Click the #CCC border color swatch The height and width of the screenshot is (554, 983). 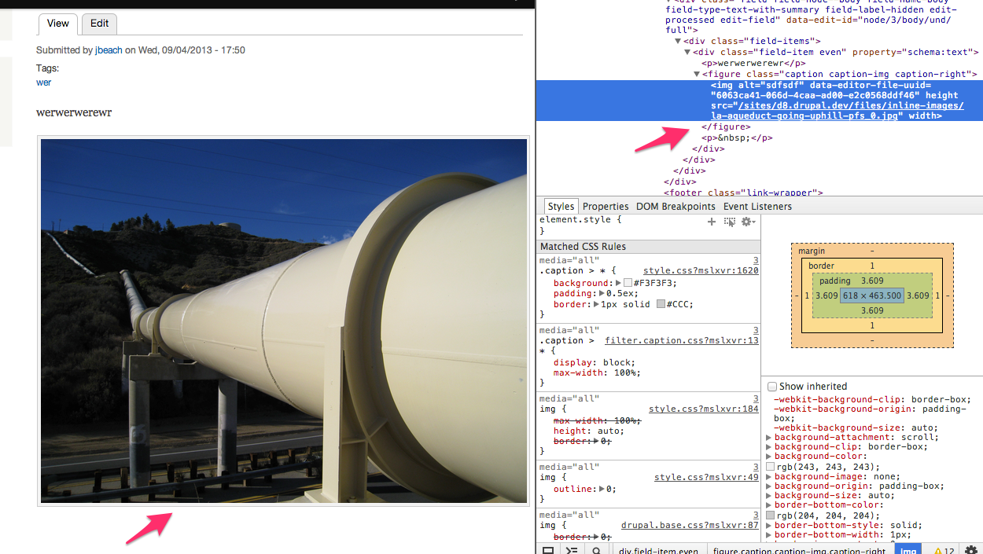(x=661, y=305)
